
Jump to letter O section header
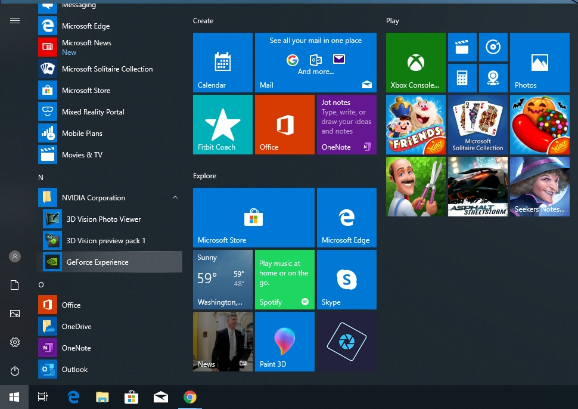(41, 285)
